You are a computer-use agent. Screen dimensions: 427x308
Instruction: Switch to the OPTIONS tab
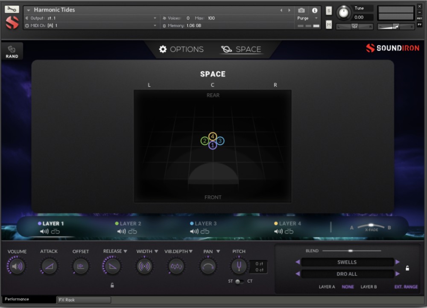pyautogui.click(x=181, y=50)
